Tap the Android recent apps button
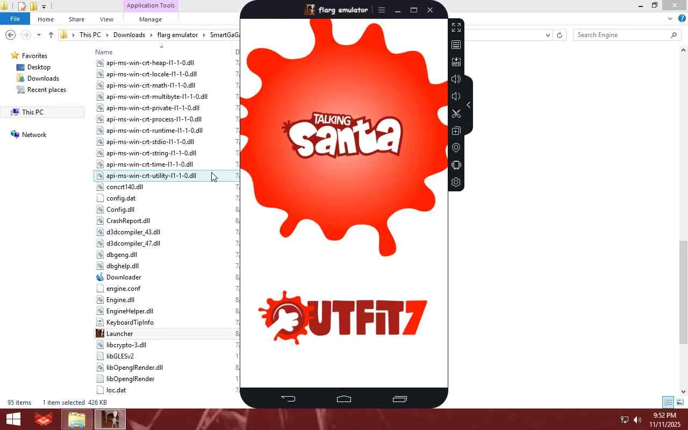Screen dimensions: 688x430 pyautogui.click(x=400, y=399)
